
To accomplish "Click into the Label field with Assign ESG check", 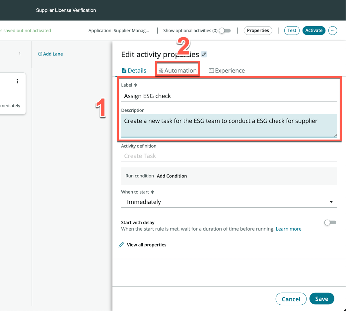I will tap(229, 96).
